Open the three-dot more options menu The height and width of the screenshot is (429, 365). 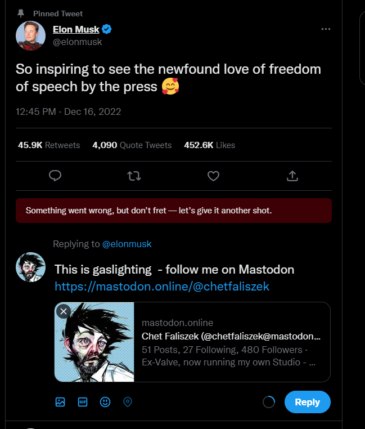326,29
